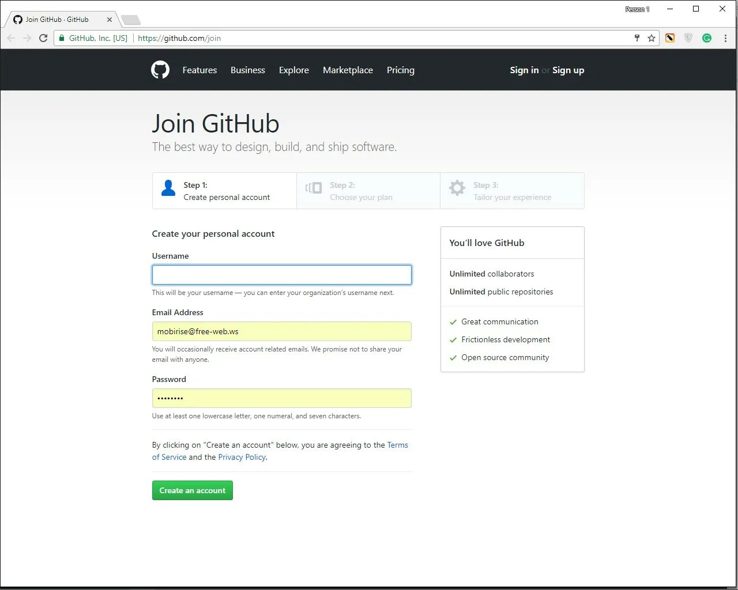Click the Step 1 person icon

click(x=168, y=188)
